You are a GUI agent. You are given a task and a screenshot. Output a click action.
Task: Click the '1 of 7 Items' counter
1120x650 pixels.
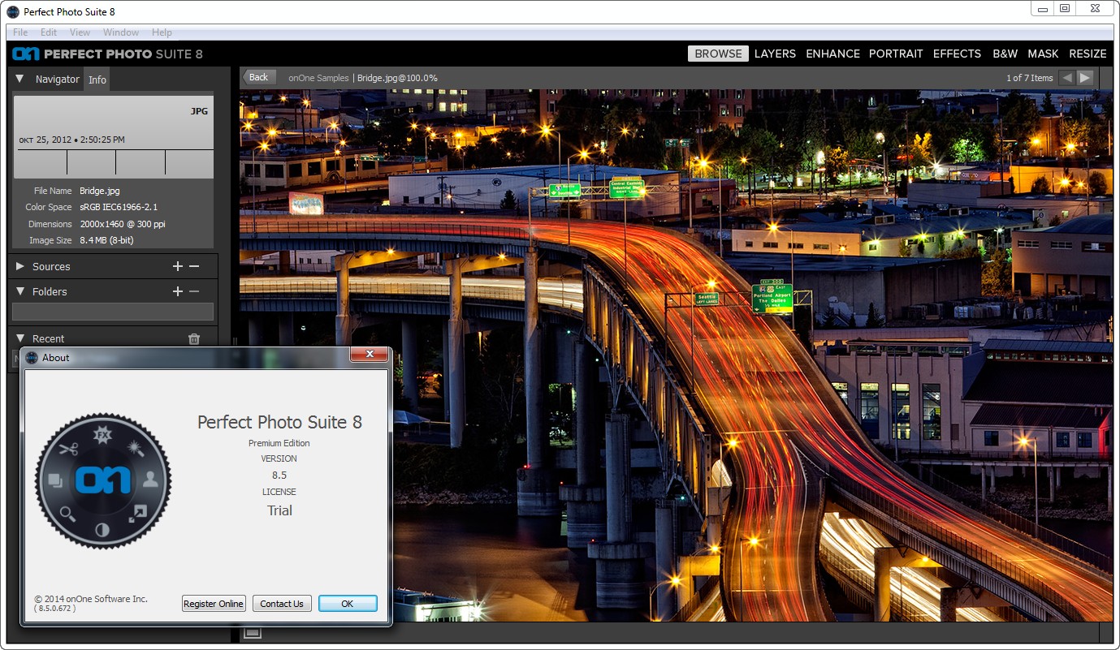[x=1029, y=78]
